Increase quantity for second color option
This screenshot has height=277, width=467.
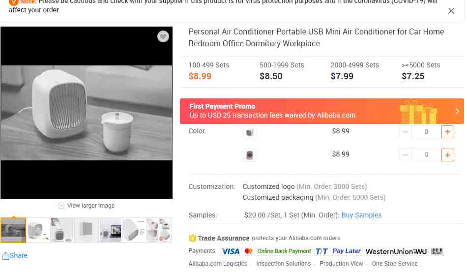coord(447,155)
